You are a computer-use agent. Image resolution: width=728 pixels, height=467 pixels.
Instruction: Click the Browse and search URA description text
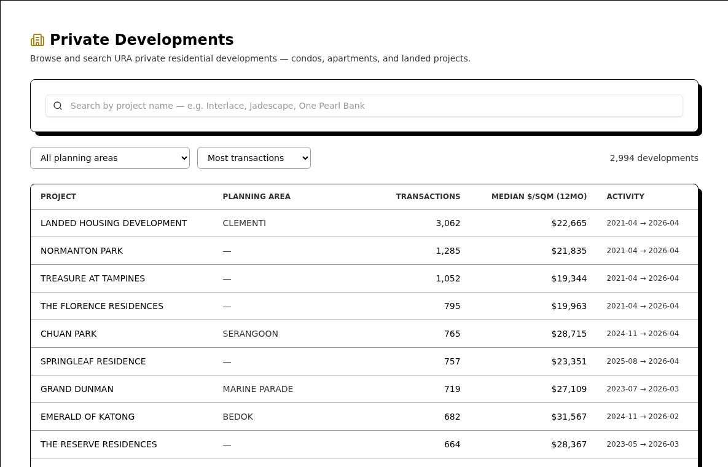click(x=250, y=58)
